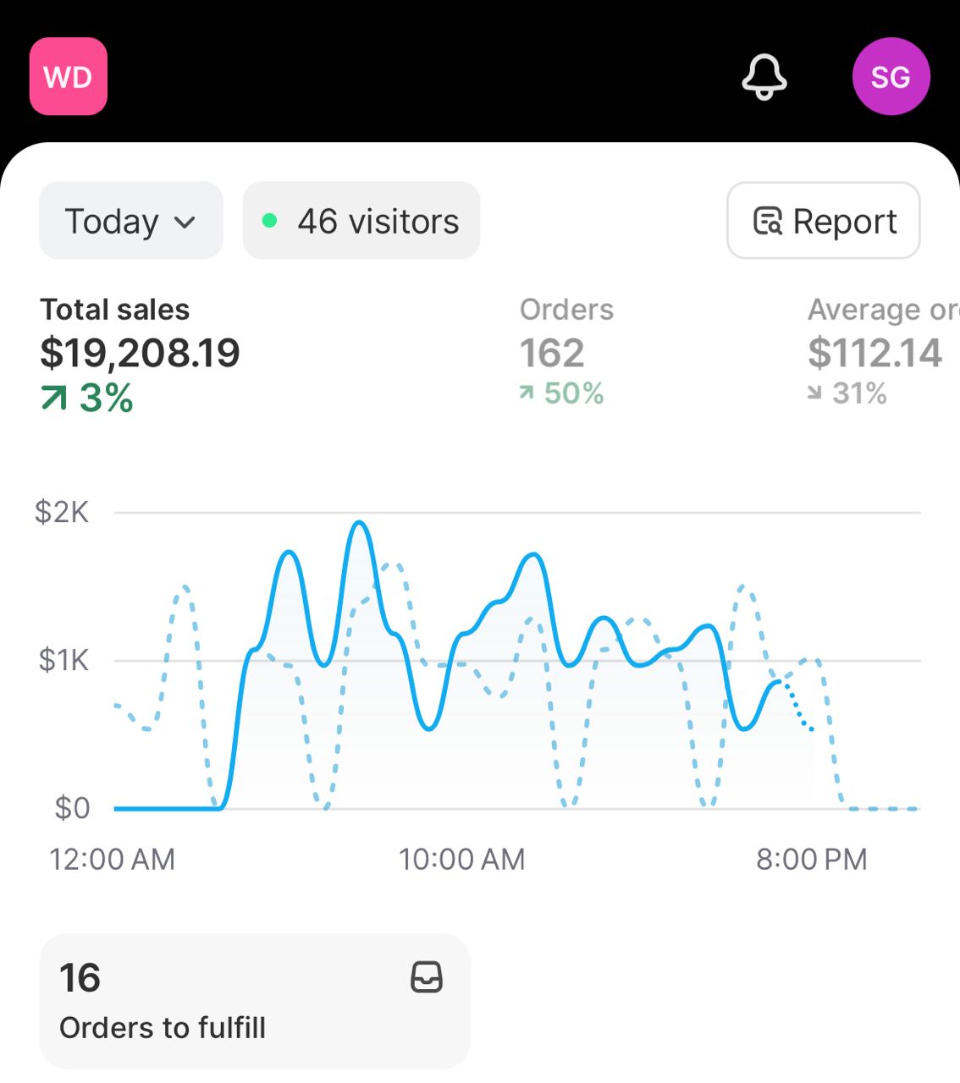Click the chevron next to Today
960x1083 pixels.
pos(185,223)
